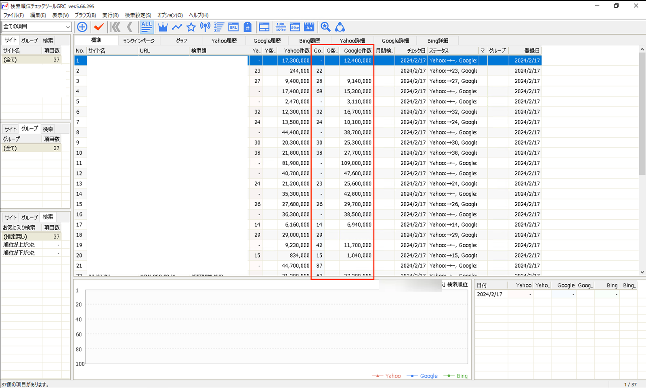Open the ファイル(F) menu
Screen dimensions: 646x388
(14, 15)
